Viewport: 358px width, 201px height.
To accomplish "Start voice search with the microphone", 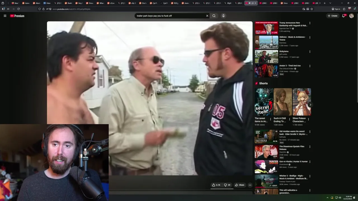I will point(223,16).
